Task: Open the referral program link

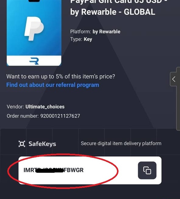Action: (x=53, y=85)
